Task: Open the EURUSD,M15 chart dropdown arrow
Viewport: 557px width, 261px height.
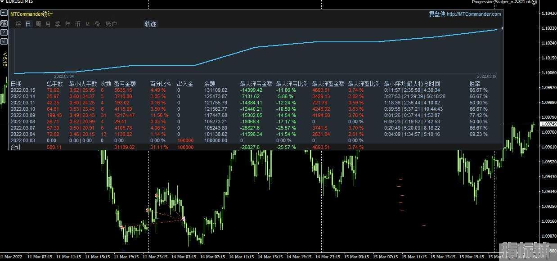Action: coord(2,2)
